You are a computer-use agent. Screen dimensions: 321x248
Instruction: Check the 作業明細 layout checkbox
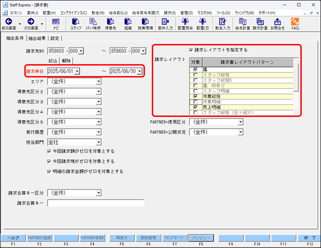195,102
